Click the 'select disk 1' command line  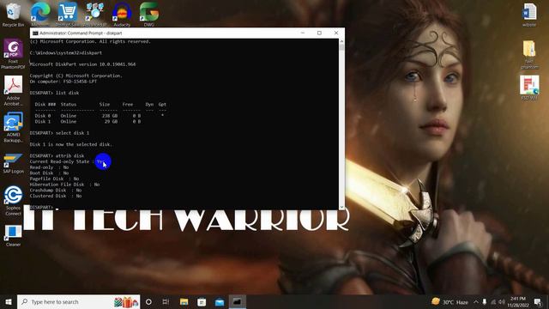pyautogui.click(x=59, y=133)
